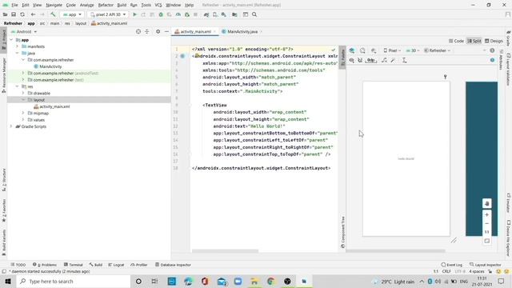Screen dimensions: 512x288
Task: Click the Pan hand tool in preview
Action: point(487,203)
